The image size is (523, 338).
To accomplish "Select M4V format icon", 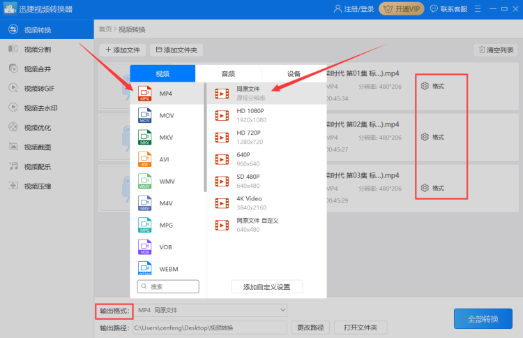I will (x=145, y=203).
